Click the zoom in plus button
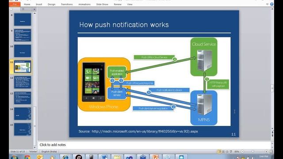Screen dimensions: 283x159 tap(266, 151)
